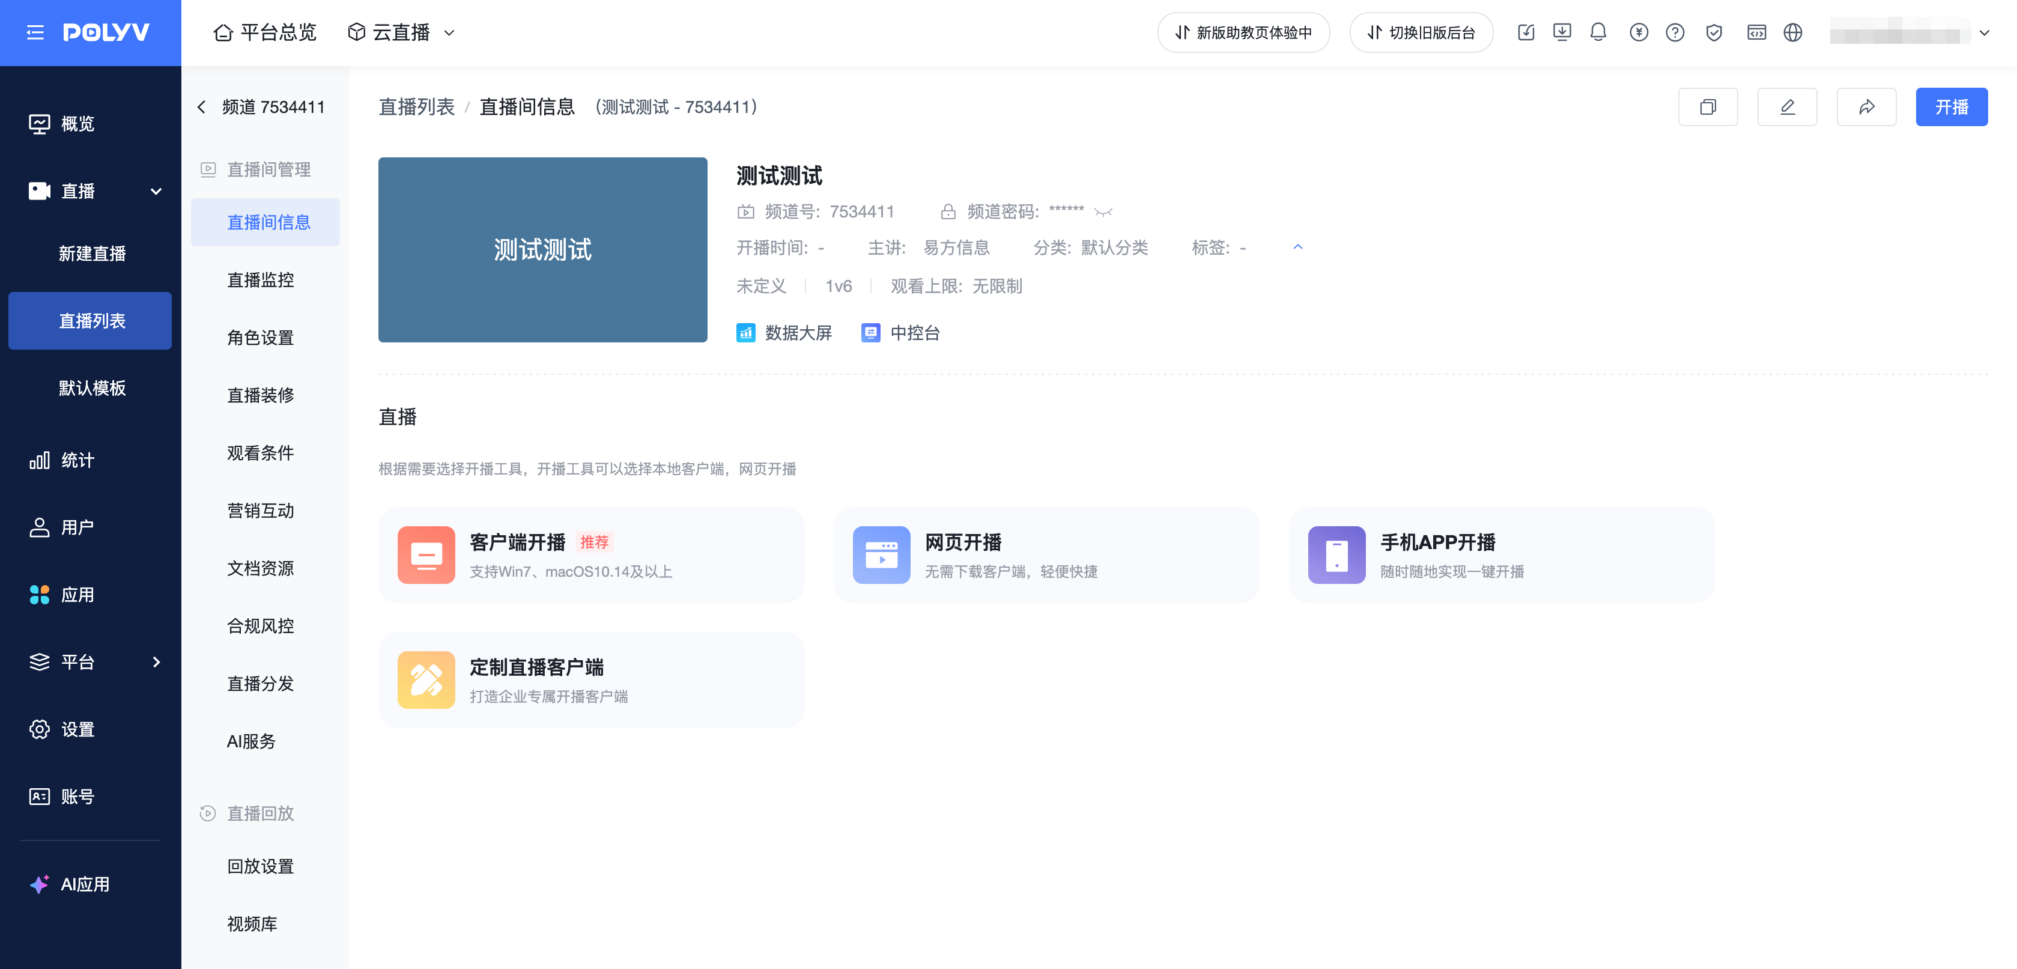
Task: Click the copy channel icon button
Action: pyautogui.click(x=1708, y=108)
